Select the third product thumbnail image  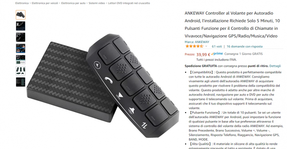(x=20, y=37)
